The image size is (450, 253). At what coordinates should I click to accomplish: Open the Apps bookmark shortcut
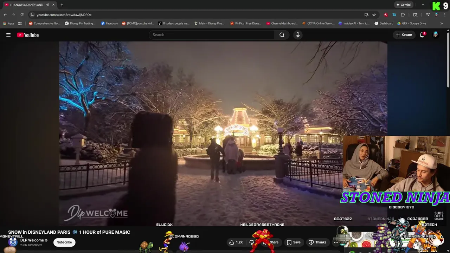9,24
